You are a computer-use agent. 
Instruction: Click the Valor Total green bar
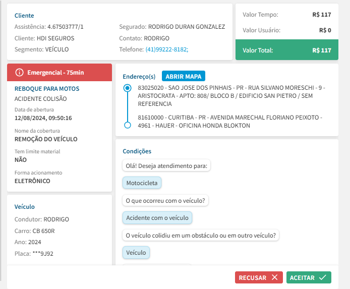(x=286, y=50)
